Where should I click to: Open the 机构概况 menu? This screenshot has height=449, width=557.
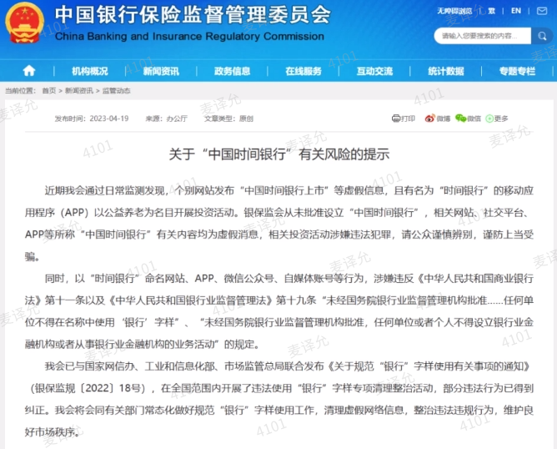(90, 71)
